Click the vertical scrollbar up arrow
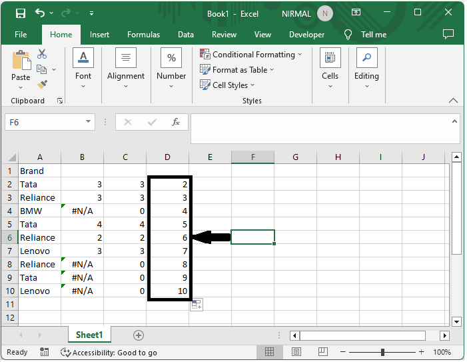 [456, 157]
